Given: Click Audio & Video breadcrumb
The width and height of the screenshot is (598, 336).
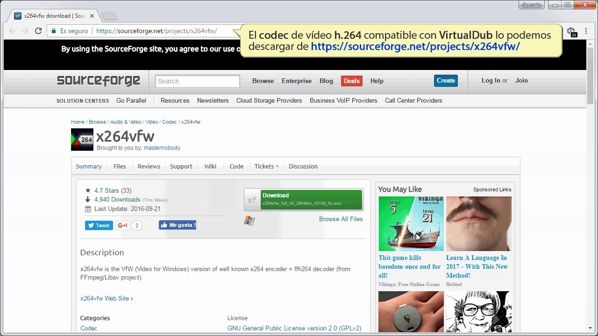Looking at the screenshot, I should (126, 122).
